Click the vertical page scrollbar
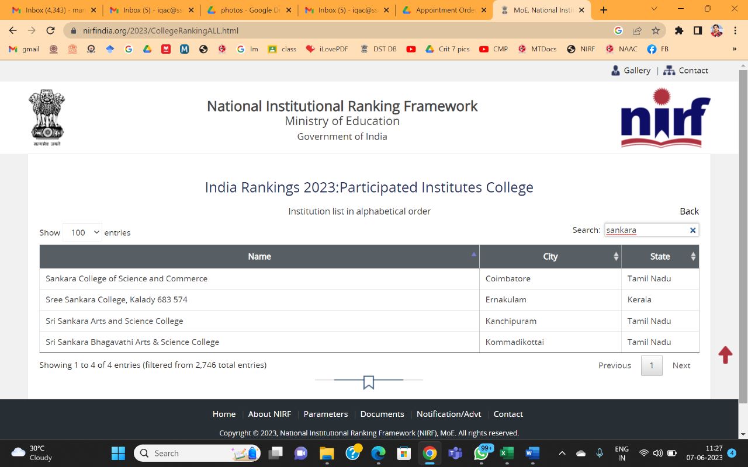 coord(743,233)
